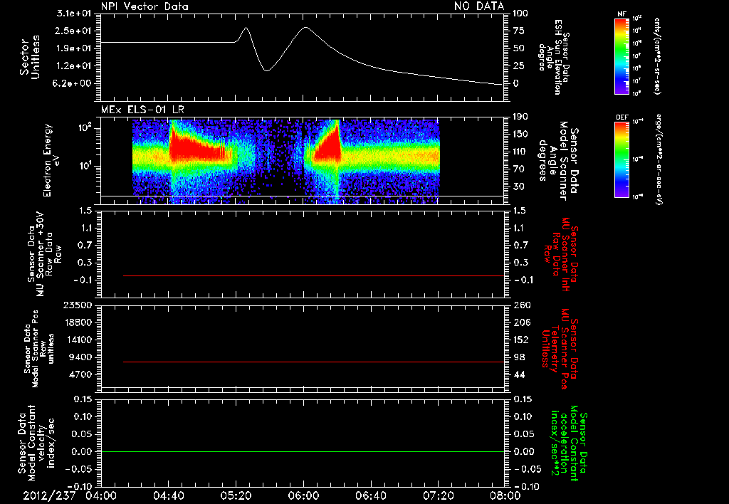Screen dimensions: 729x504
Task: Click the '110' scanner angle tick
Action: pos(520,152)
